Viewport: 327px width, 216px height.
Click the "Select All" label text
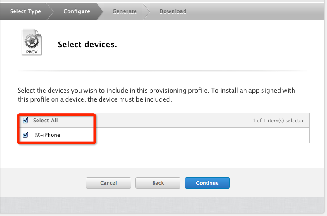tap(45, 120)
